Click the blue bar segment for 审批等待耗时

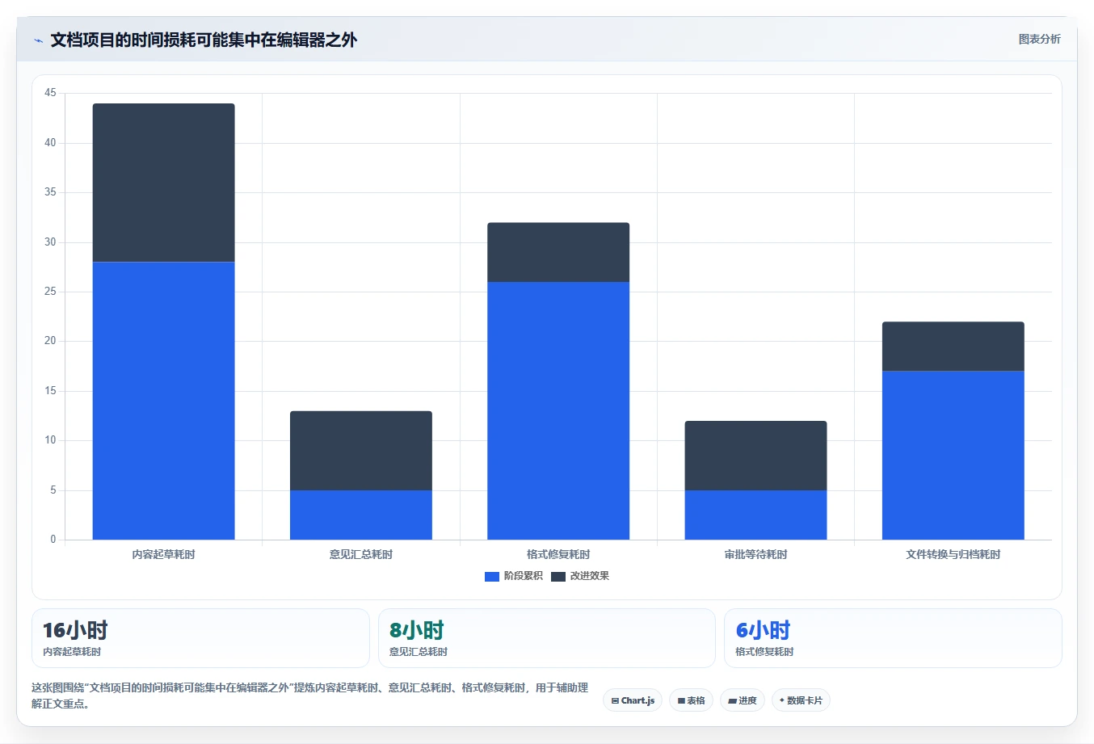tap(755, 515)
